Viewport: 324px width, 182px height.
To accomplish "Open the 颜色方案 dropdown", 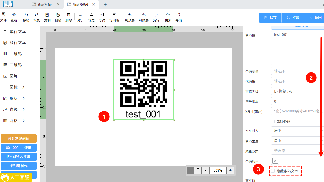I will tap(297, 151).
